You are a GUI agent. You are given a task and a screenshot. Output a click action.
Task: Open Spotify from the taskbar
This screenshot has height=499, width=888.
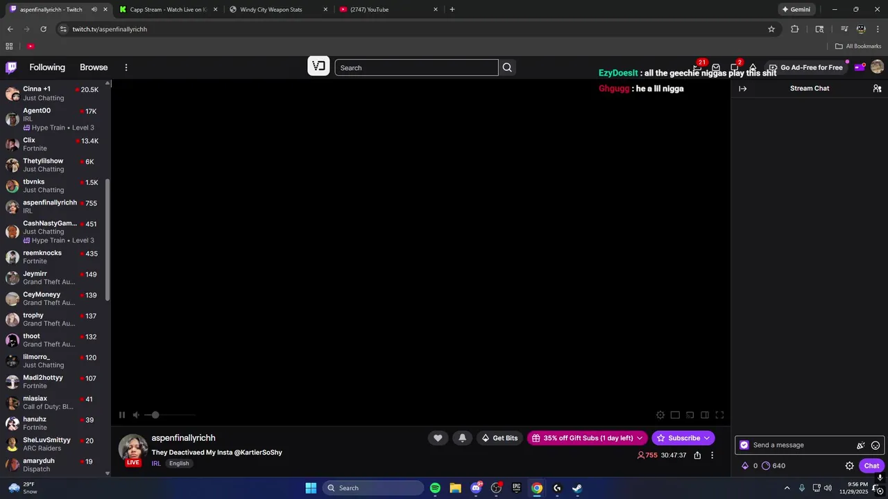[435, 488]
